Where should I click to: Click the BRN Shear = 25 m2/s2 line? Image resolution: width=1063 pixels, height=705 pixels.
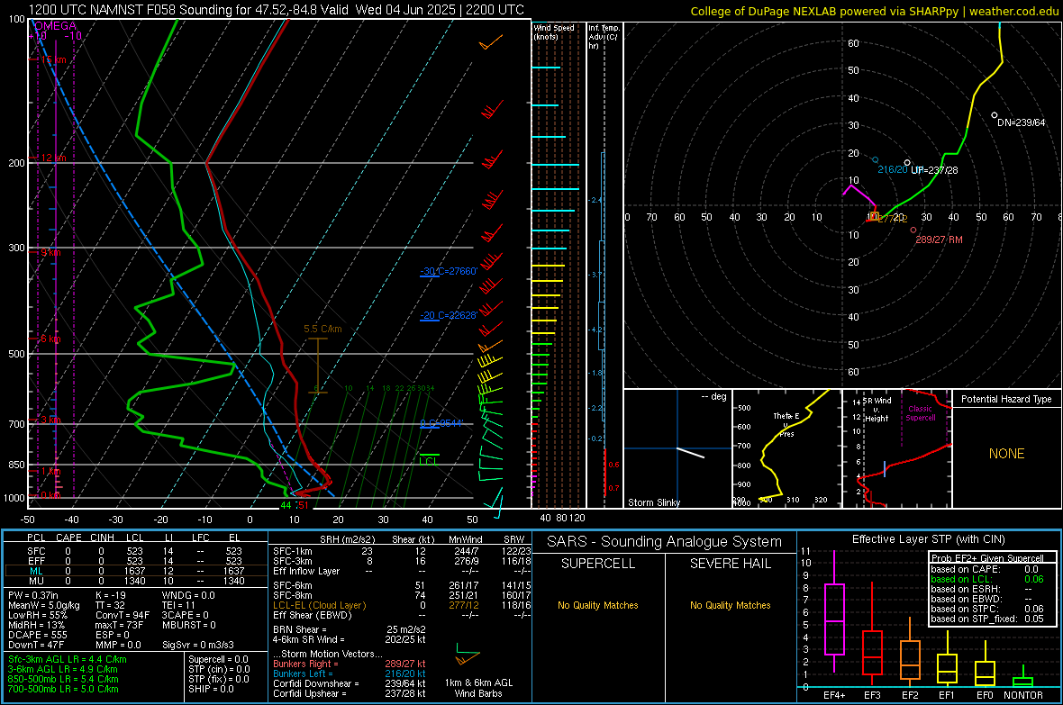pos(349,629)
